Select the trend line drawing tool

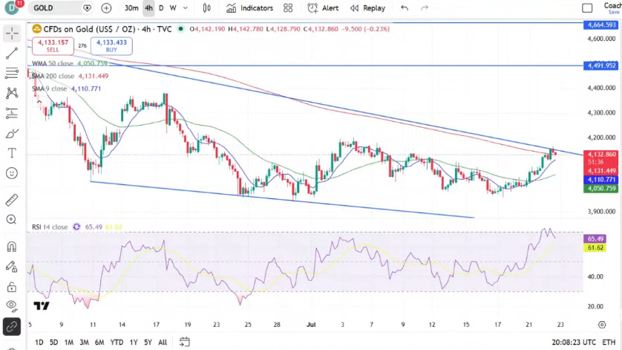tap(12, 54)
